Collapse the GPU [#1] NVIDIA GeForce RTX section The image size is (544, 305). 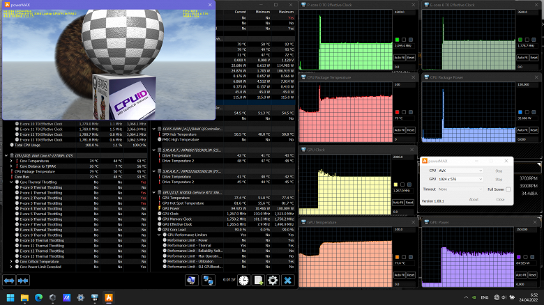(154, 192)
